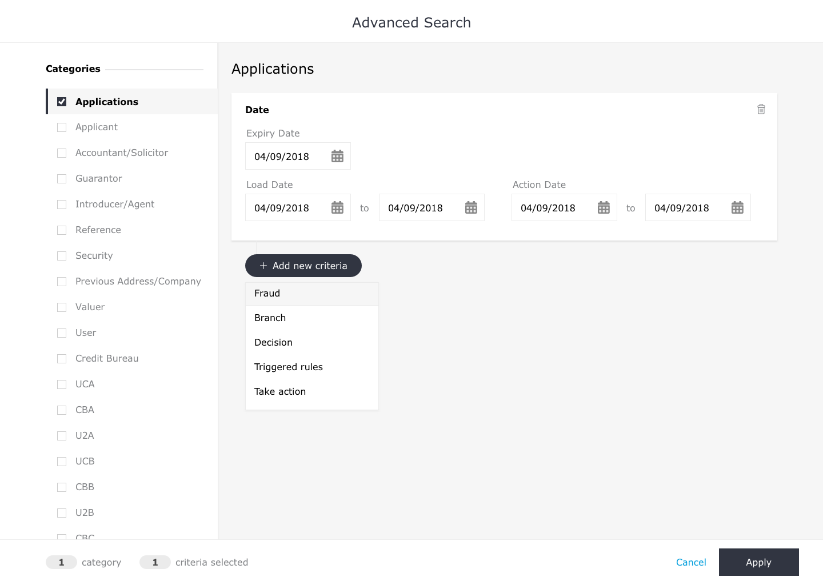Screen dimensions: 823x585
Task: Pick Decision from criteria options
Action: 273,343
